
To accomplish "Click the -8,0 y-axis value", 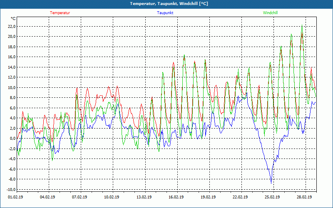I will click(x=12, y=179).
